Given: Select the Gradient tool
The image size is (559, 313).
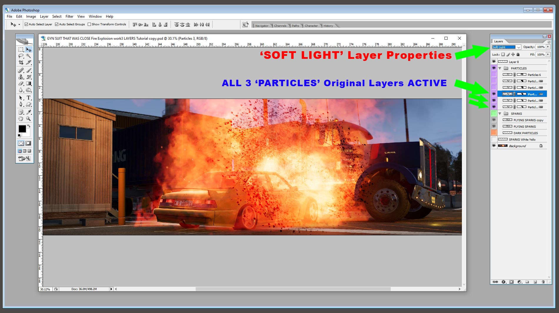Looking at the screenshot, I should click(29, 83).
